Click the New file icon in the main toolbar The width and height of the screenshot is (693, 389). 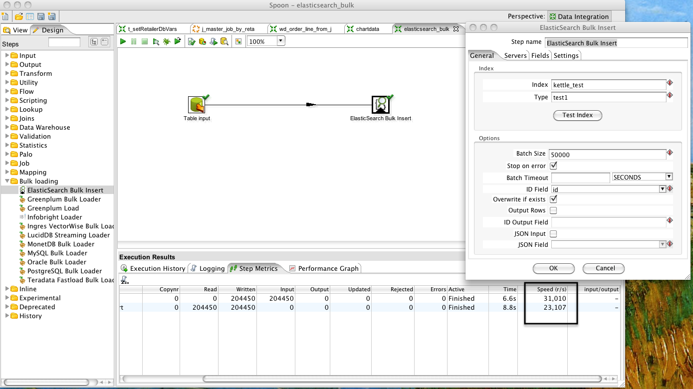[4, 16]
